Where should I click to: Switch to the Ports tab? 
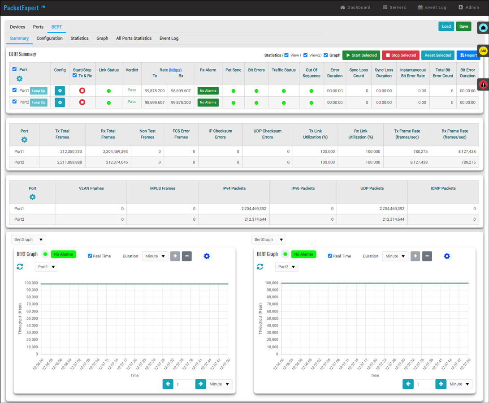pyautogui.click(x=39, y=27)
